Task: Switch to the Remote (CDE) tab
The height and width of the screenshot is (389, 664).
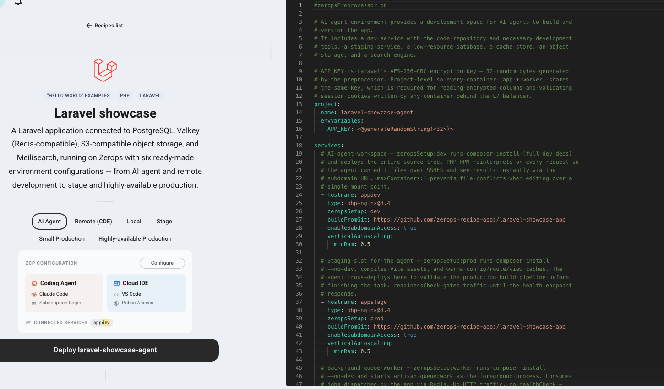Action: pos(93,222)
